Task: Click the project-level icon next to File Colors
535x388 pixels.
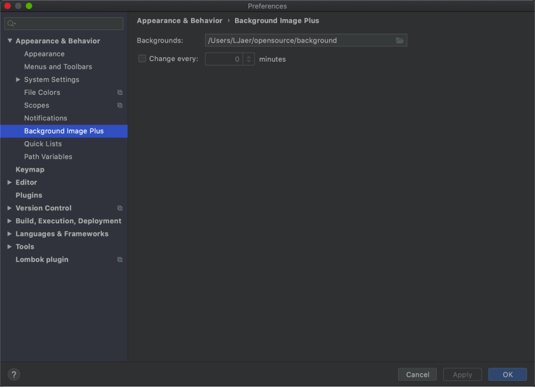Action: [x=120, y=93]
